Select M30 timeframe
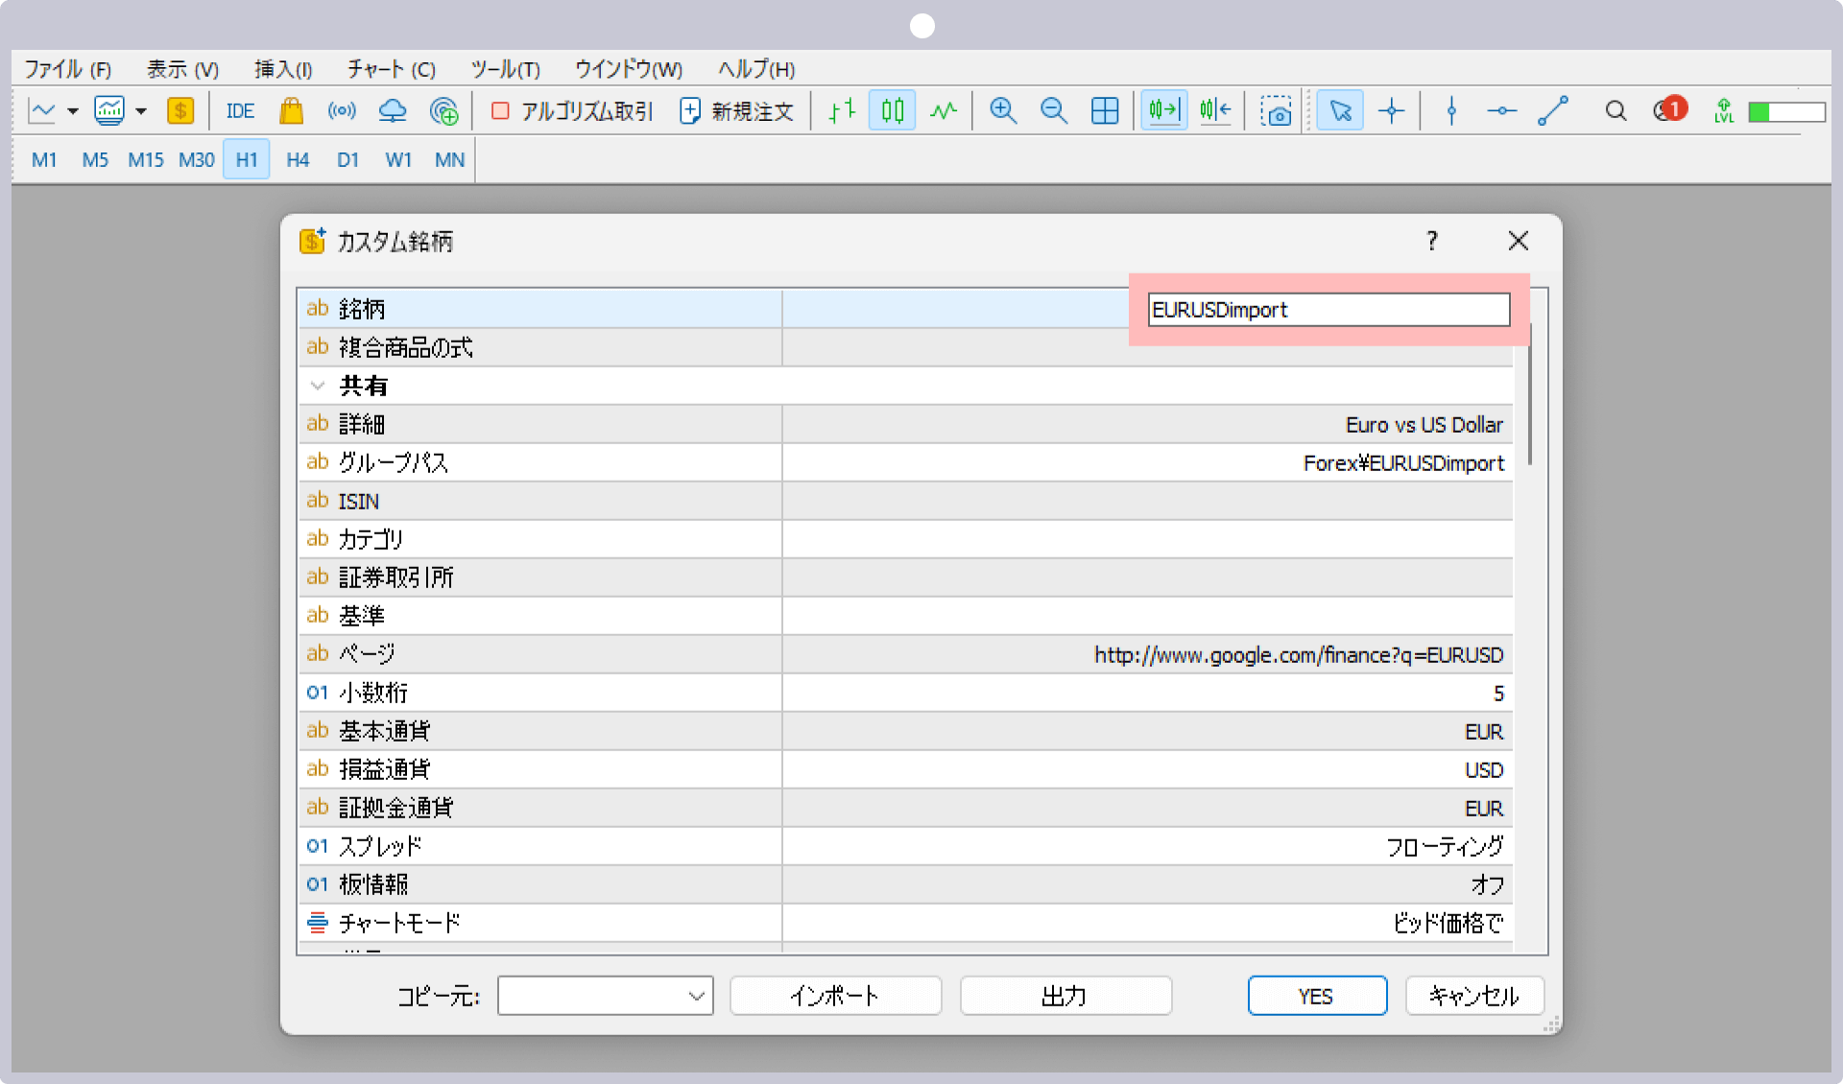Screen dimensions: 1843x1084 197,160
